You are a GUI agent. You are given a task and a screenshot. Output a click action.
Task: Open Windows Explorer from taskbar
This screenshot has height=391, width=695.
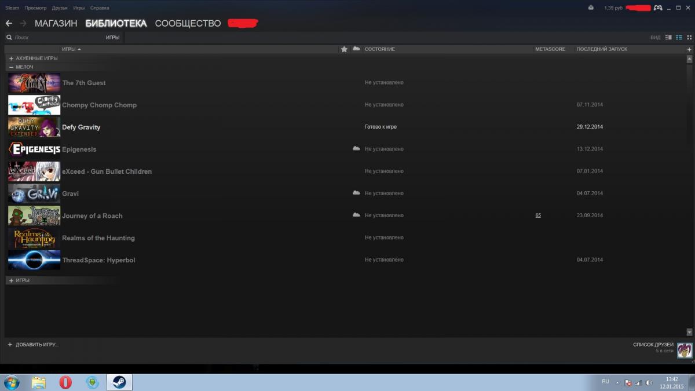tap(39, 382)
